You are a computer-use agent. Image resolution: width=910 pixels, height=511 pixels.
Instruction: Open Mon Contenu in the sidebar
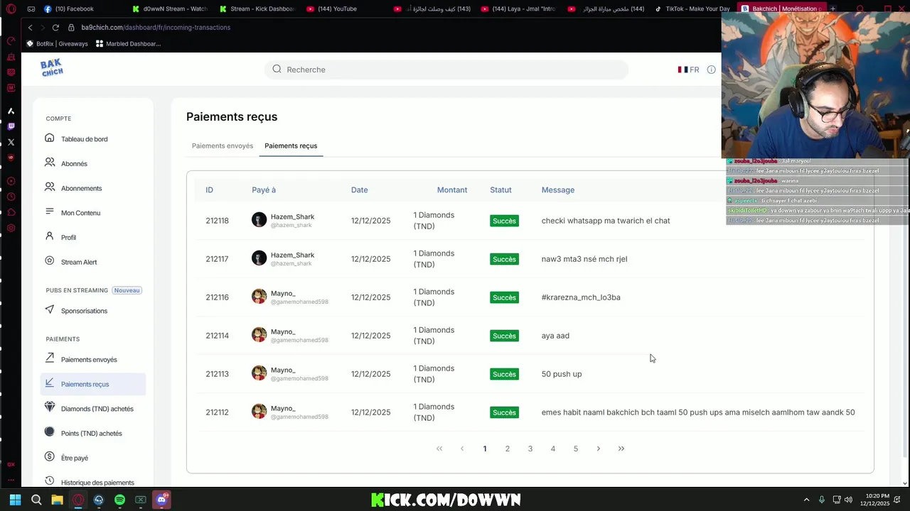(80, 213)
